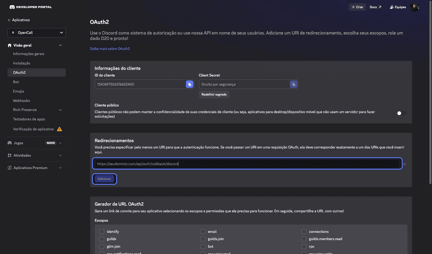Expand the Rich Presence submenu
Screen dimensions: 432x254
(x=60, y=110)
